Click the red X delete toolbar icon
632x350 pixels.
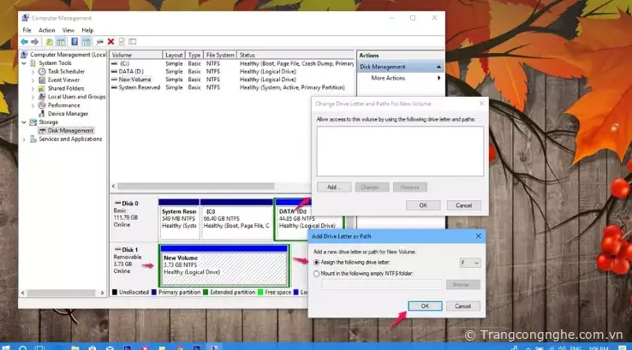110,41
